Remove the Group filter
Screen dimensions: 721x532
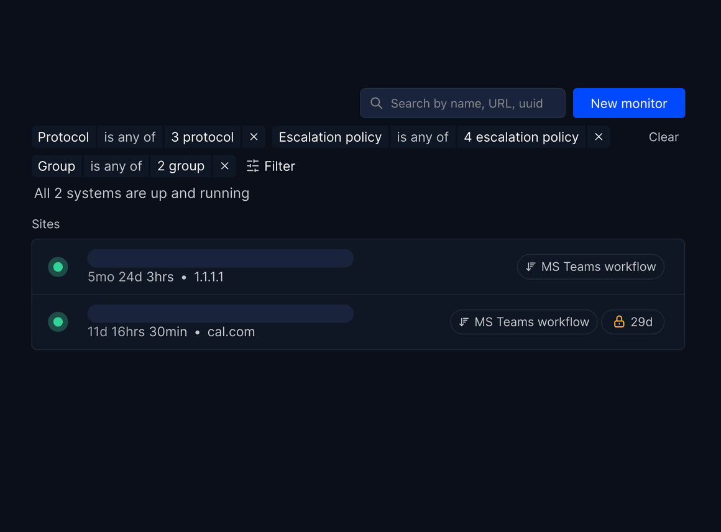(225, 166)
